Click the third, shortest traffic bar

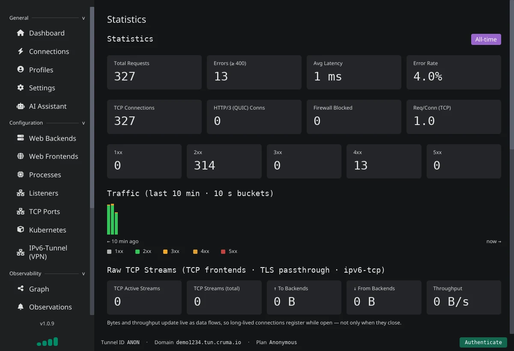(116, 223)
